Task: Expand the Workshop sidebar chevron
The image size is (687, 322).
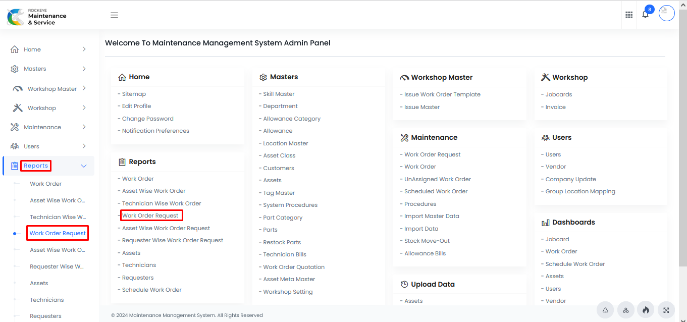Action: click(84, 108)
